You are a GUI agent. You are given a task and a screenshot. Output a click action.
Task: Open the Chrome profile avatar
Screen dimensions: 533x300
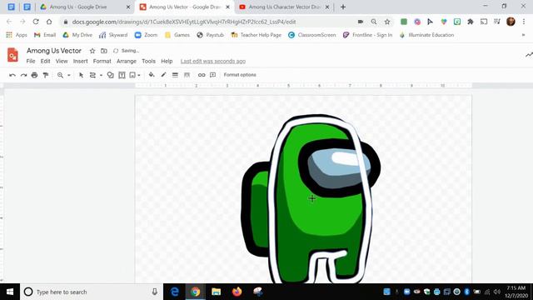click(511, 22)
